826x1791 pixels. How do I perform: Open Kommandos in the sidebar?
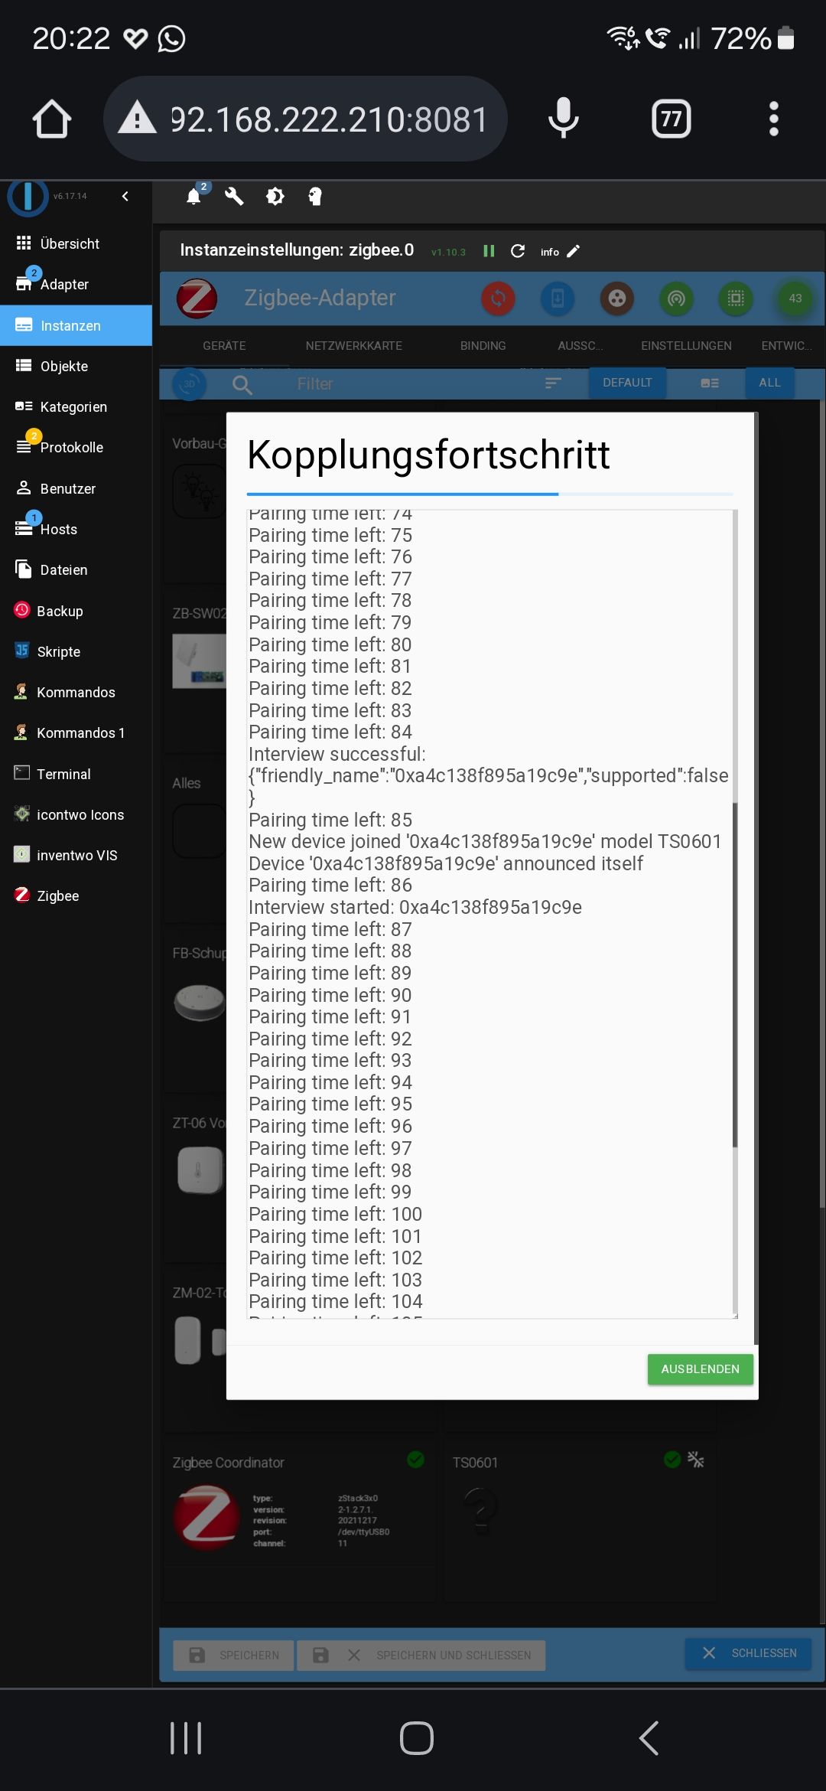[76, 692]
